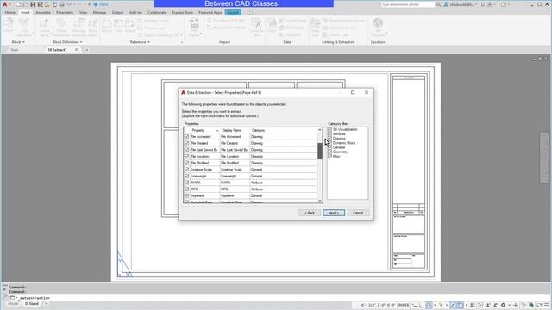Open the Manage ribbon tab
Screen dimensions: 552x310
99,12
